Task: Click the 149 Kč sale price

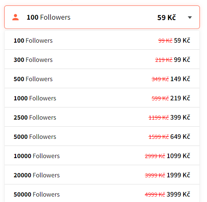Action: (x=180, y=79)
